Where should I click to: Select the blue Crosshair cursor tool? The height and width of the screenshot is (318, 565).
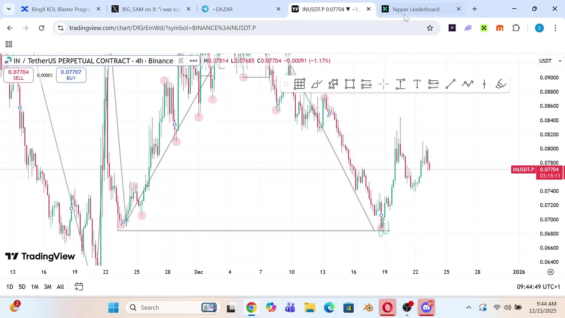tap(384, 84)
